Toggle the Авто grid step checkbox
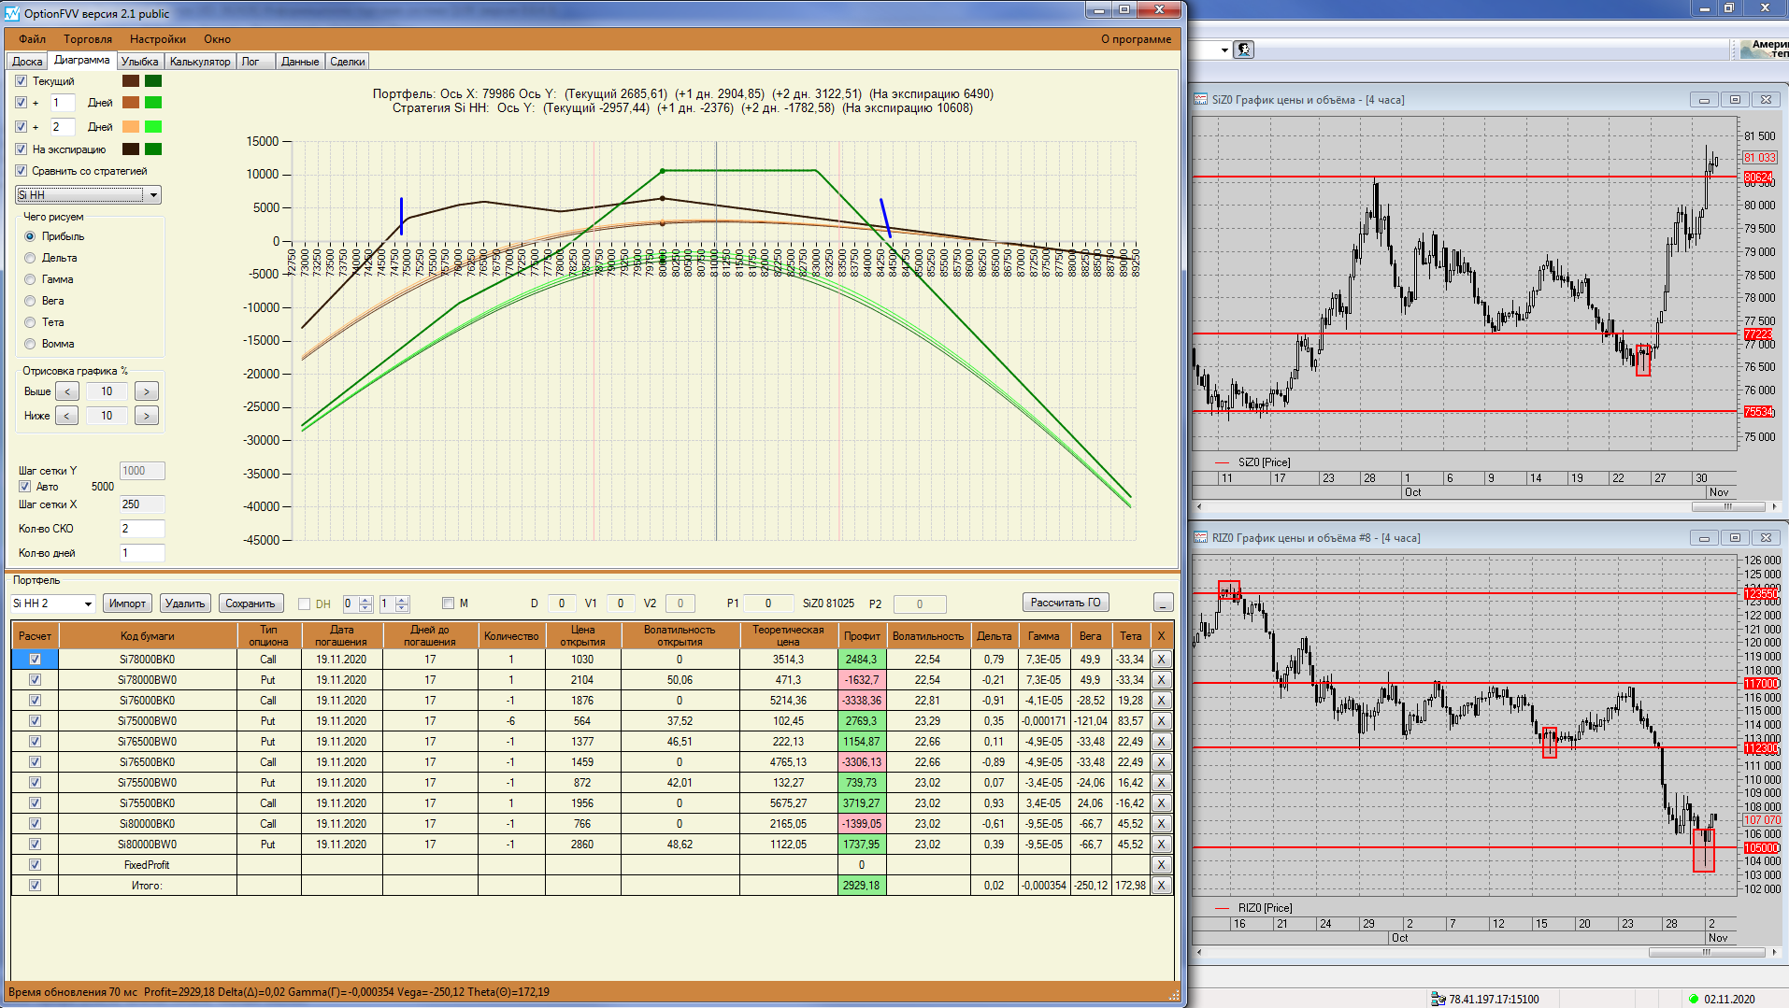This screenshot has width=1789, height=1008. tap(25, 487)
